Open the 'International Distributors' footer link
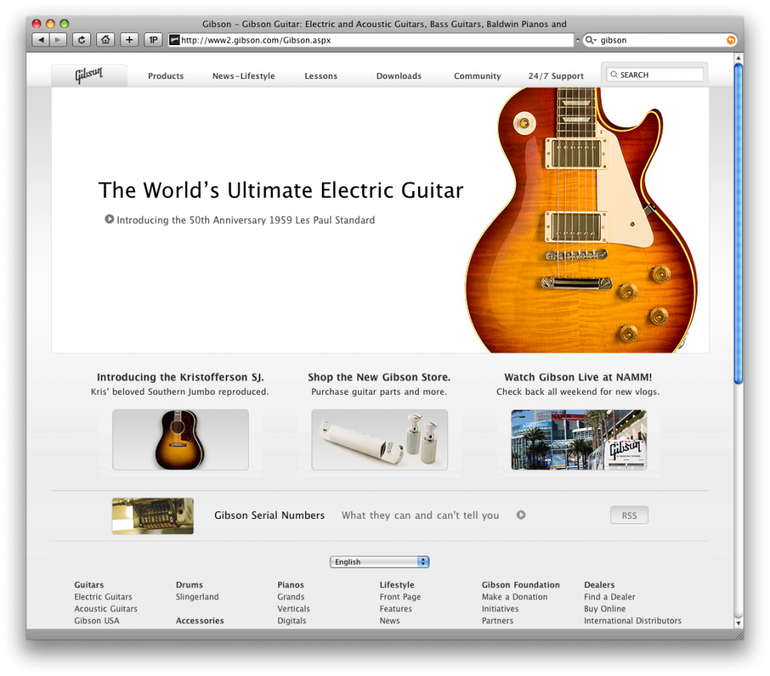This screenshot has width=770, height=676. 632,620
